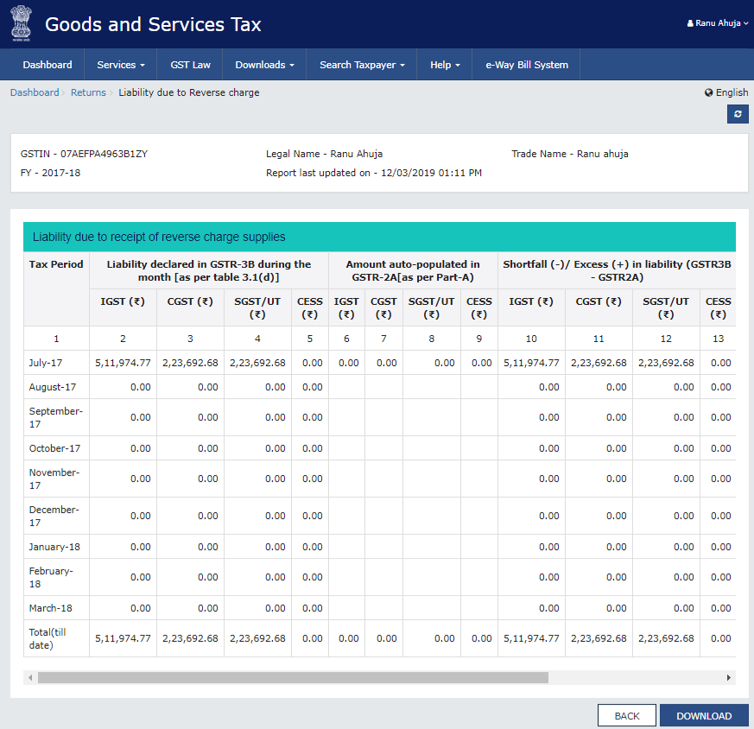Click the Legal Name - Ranu Ahuja text
The height and width of the screenshot is (729, 754).
click(x=324, y=154)
